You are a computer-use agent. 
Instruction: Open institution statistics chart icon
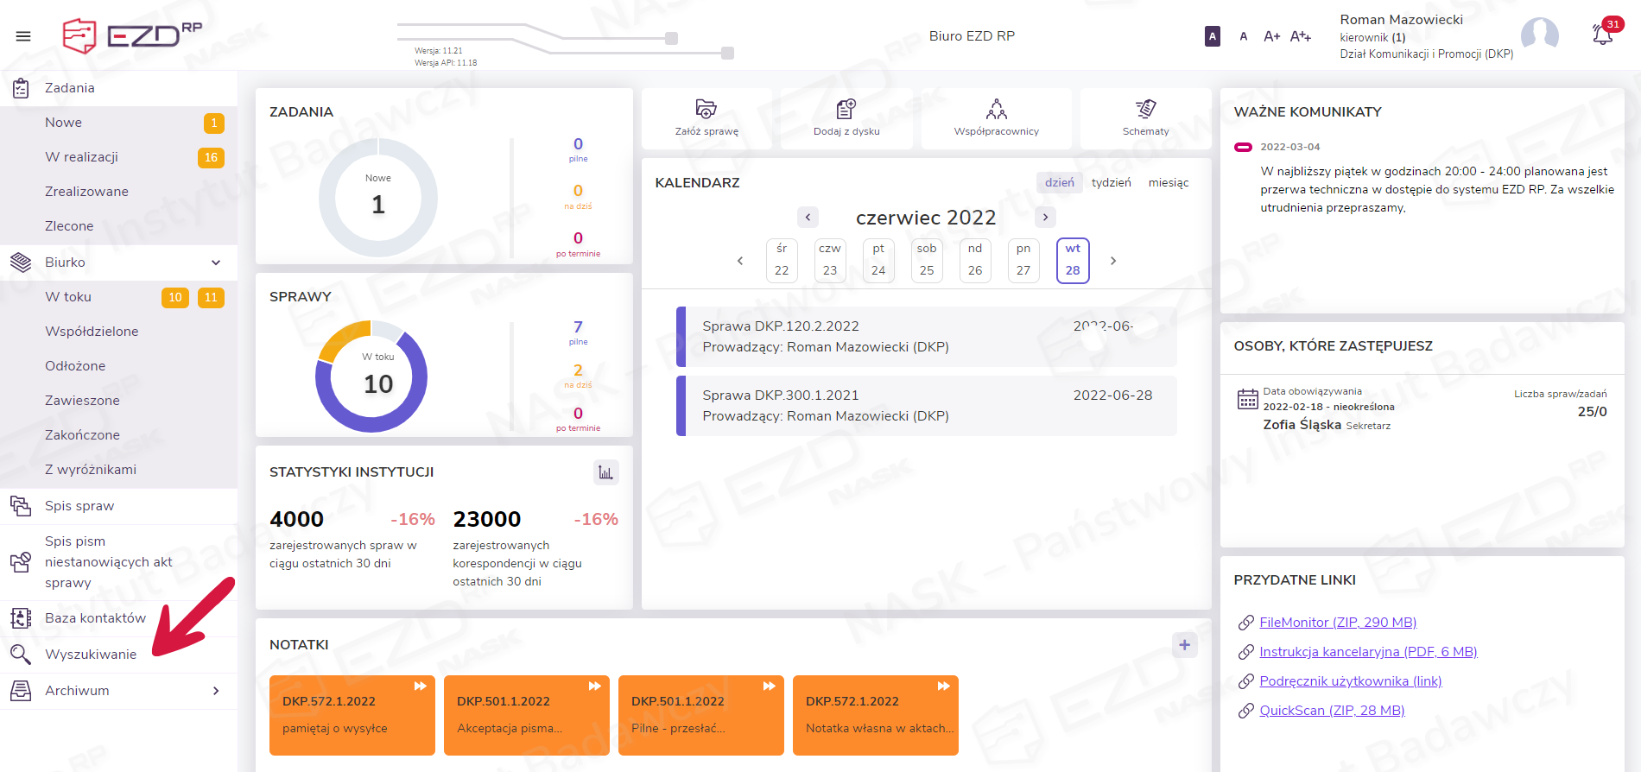[605, 472]
